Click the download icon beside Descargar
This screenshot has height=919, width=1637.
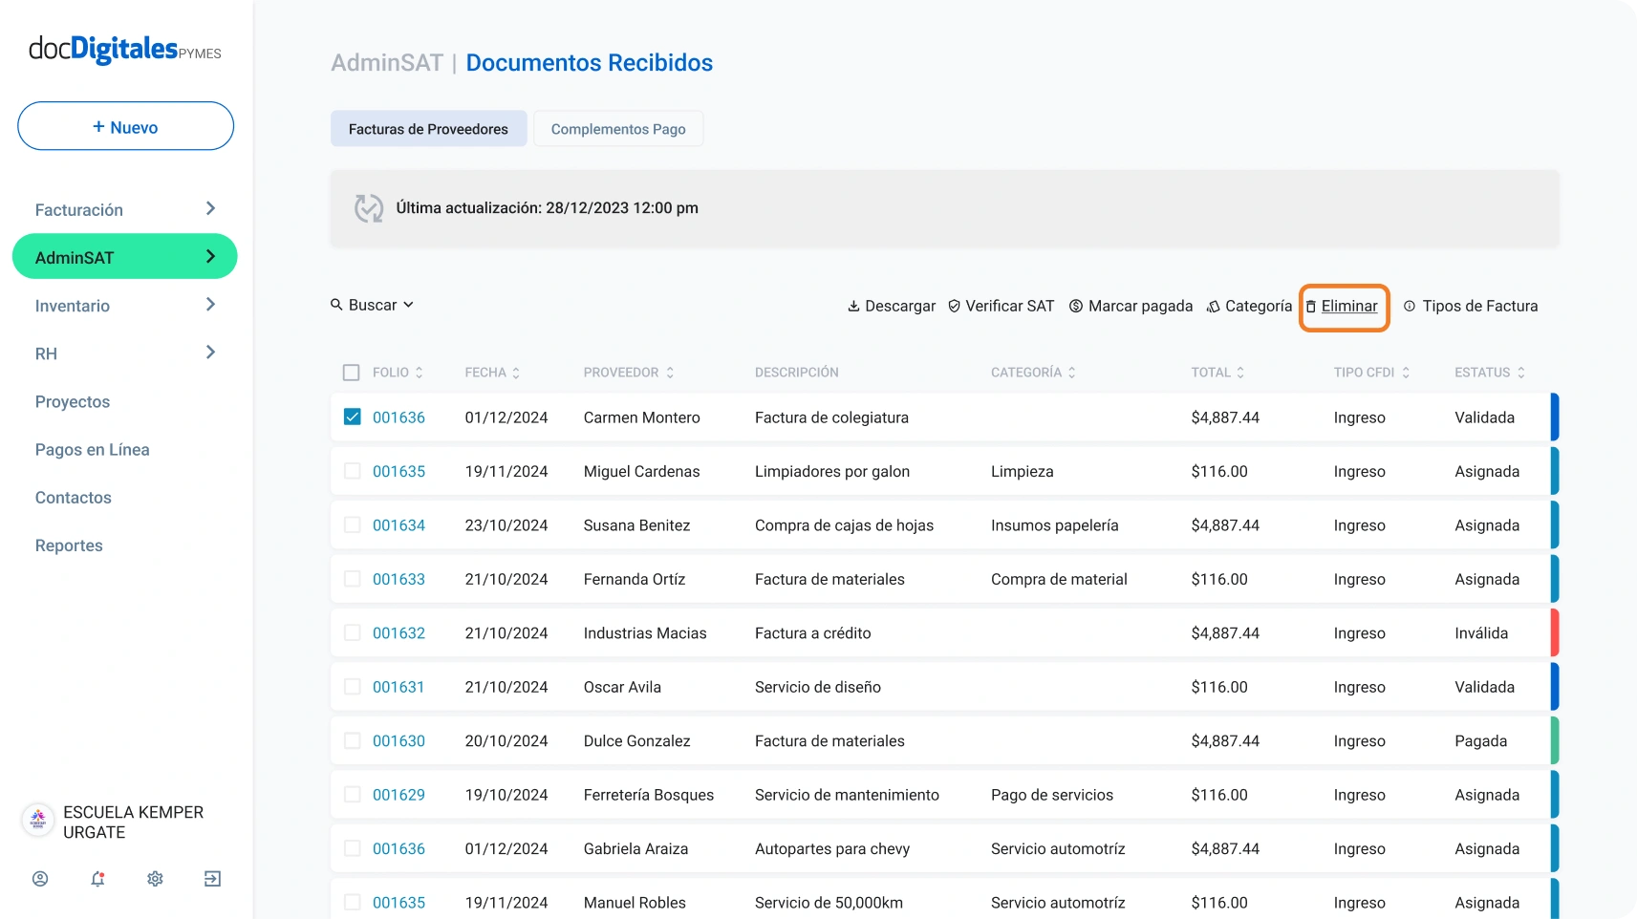tap(853, 307)
